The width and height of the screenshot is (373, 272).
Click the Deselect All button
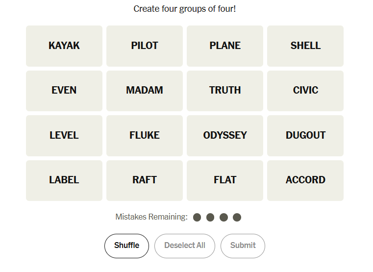click(x=185, y=246)
